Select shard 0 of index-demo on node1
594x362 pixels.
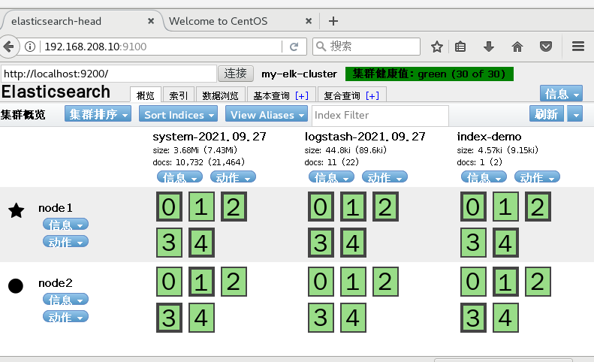pos(473,207)
